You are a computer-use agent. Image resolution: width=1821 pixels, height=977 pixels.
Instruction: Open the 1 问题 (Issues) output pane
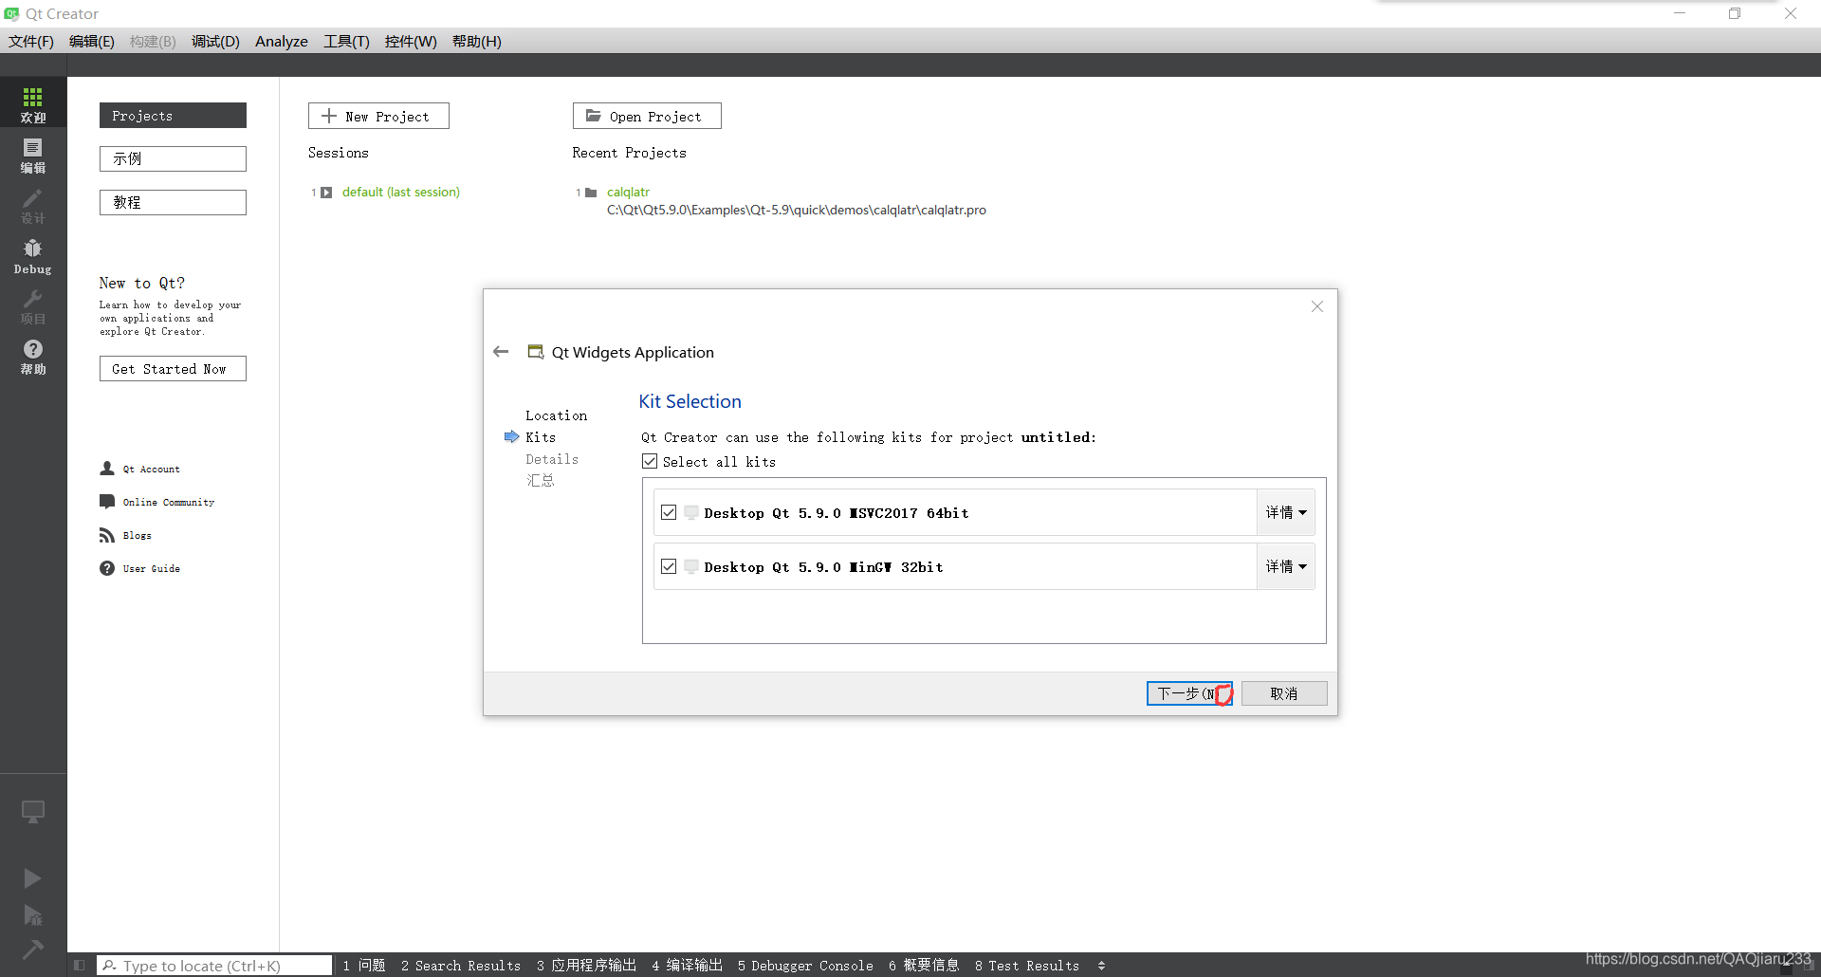[364, 966]
